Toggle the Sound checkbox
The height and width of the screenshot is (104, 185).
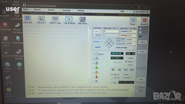pos(137,87)
